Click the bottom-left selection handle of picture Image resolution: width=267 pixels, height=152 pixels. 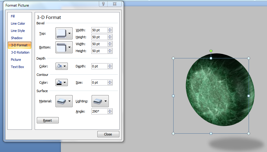coord(173,133)
